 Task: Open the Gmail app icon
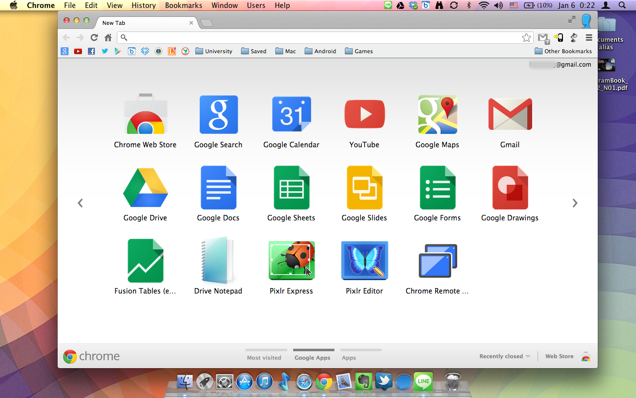510,115
